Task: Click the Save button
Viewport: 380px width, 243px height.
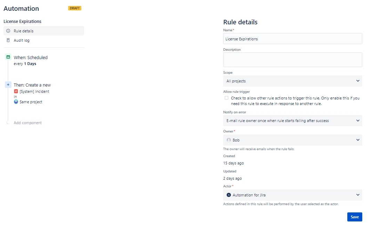Action: [355, 217]
